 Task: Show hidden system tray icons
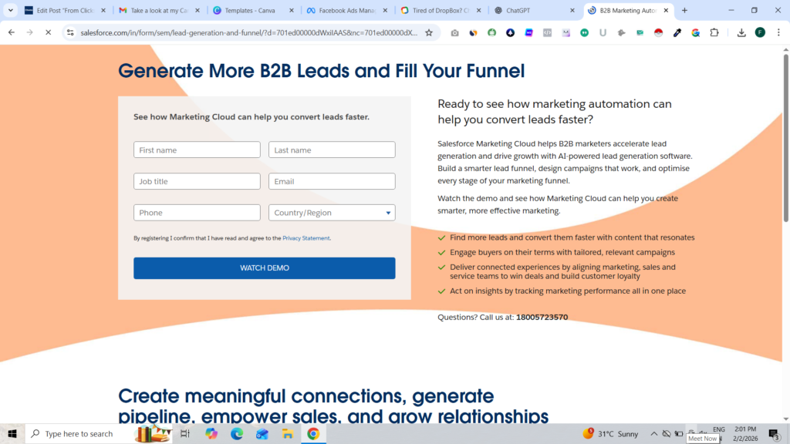[x=654, y=434]
